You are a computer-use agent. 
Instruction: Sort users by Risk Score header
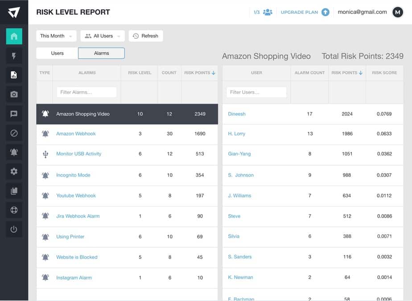tap(384, 73)
